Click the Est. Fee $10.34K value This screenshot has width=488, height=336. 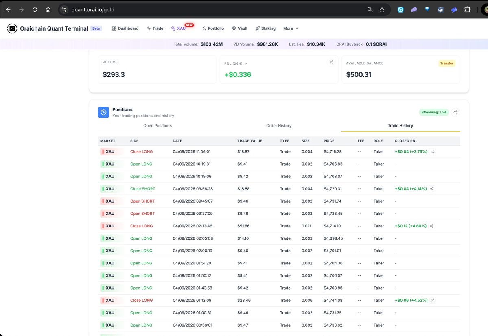click(x=316, y=44)
